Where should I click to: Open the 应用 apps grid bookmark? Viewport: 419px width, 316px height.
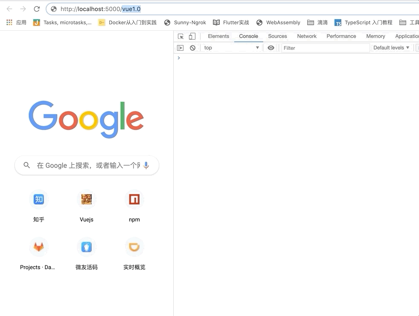coord(16,23)
